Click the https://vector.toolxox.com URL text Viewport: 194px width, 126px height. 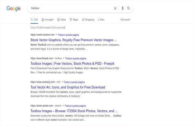click(43, 35)
